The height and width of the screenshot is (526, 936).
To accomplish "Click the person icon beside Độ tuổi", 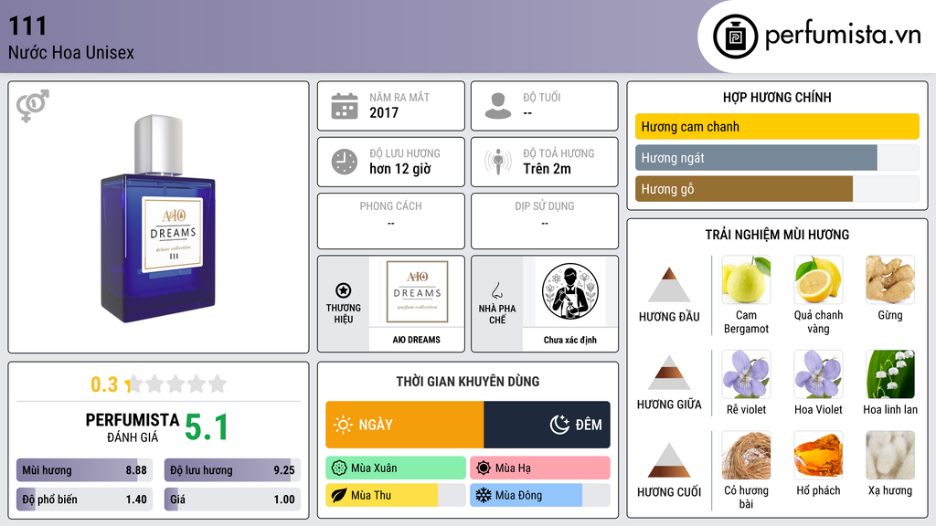I will (498, 106).
